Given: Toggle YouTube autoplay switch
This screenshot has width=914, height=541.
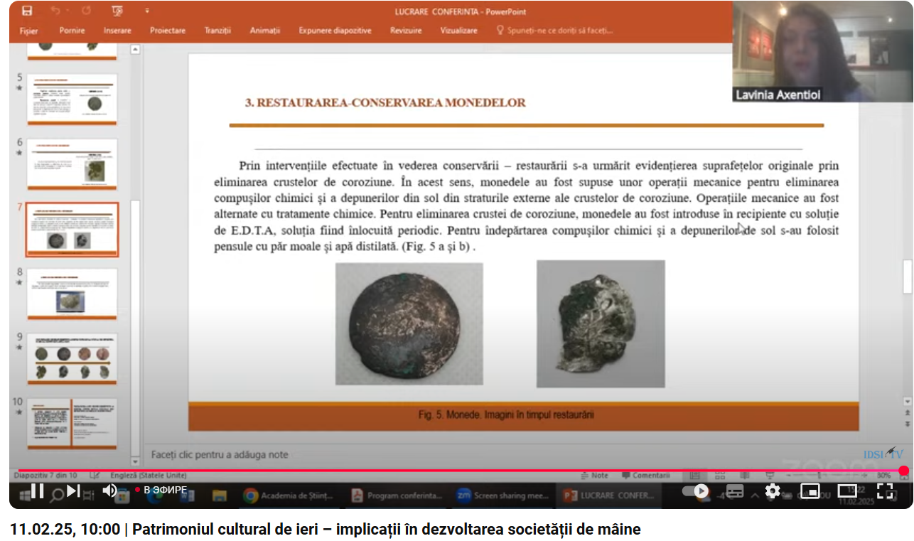Looking at the screenshot, I should click(x=696, y=491).
